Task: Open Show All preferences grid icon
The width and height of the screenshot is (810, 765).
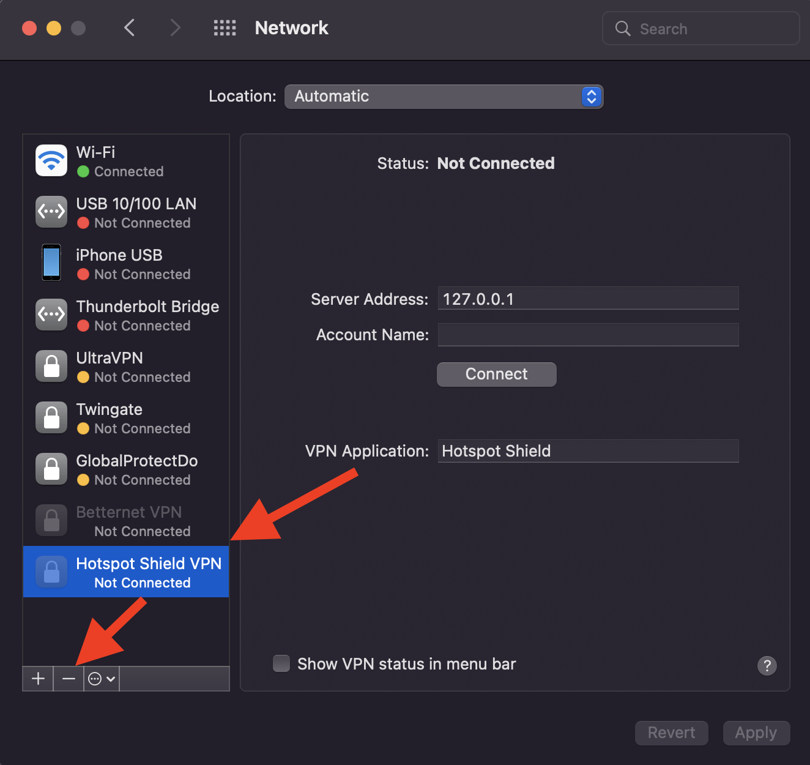Action: click(x=225, y=28)
